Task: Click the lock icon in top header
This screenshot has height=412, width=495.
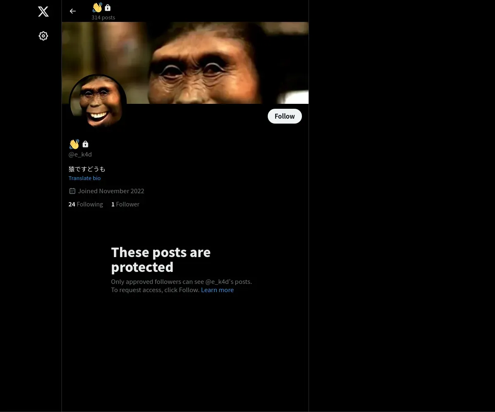Action: [x=108, y=7]
